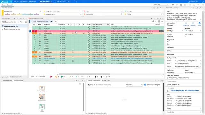Click the critical events count icon in status bar
The width and height of the screenshot is (205, 115).
click(51, 77)
